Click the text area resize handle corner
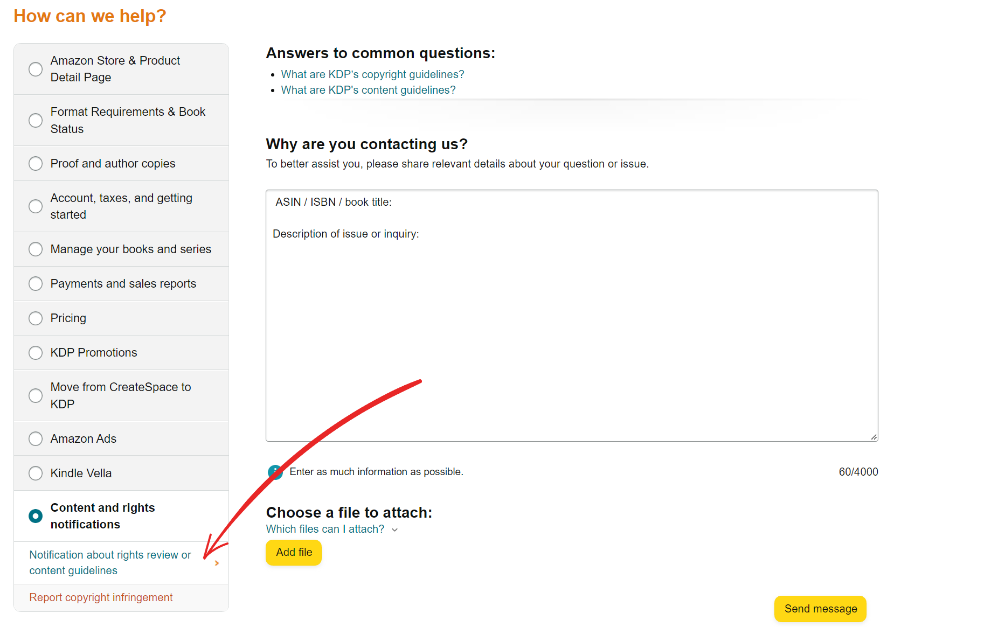Image resolution: width=984 pixels, height=627 pixels. pos(874,437)
